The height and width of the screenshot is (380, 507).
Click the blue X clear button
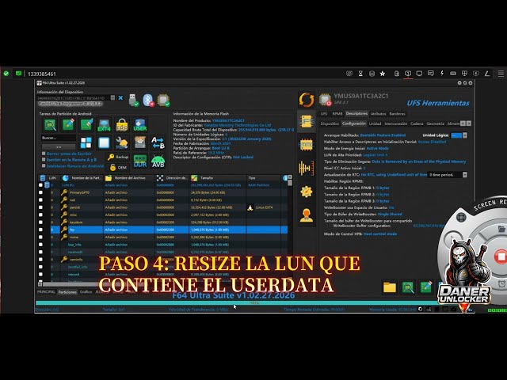[x=120, y=97]
